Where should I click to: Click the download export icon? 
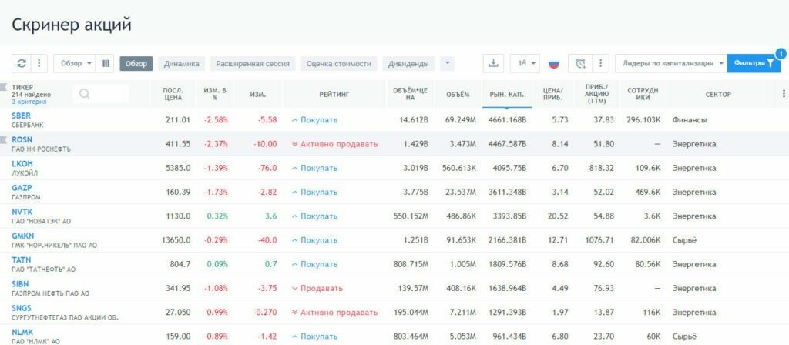[494, 63]
